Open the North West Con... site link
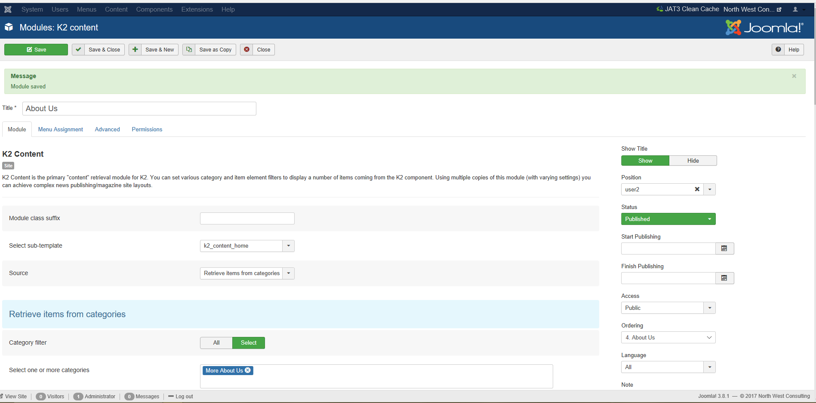Screen dimensions: 816x403 pyautogui.click(x=752, y=9)
